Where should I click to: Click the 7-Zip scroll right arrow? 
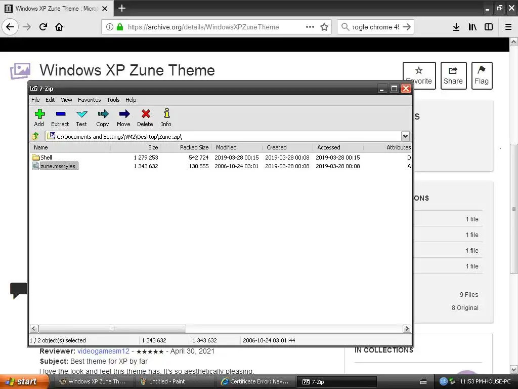coord(407,328)
